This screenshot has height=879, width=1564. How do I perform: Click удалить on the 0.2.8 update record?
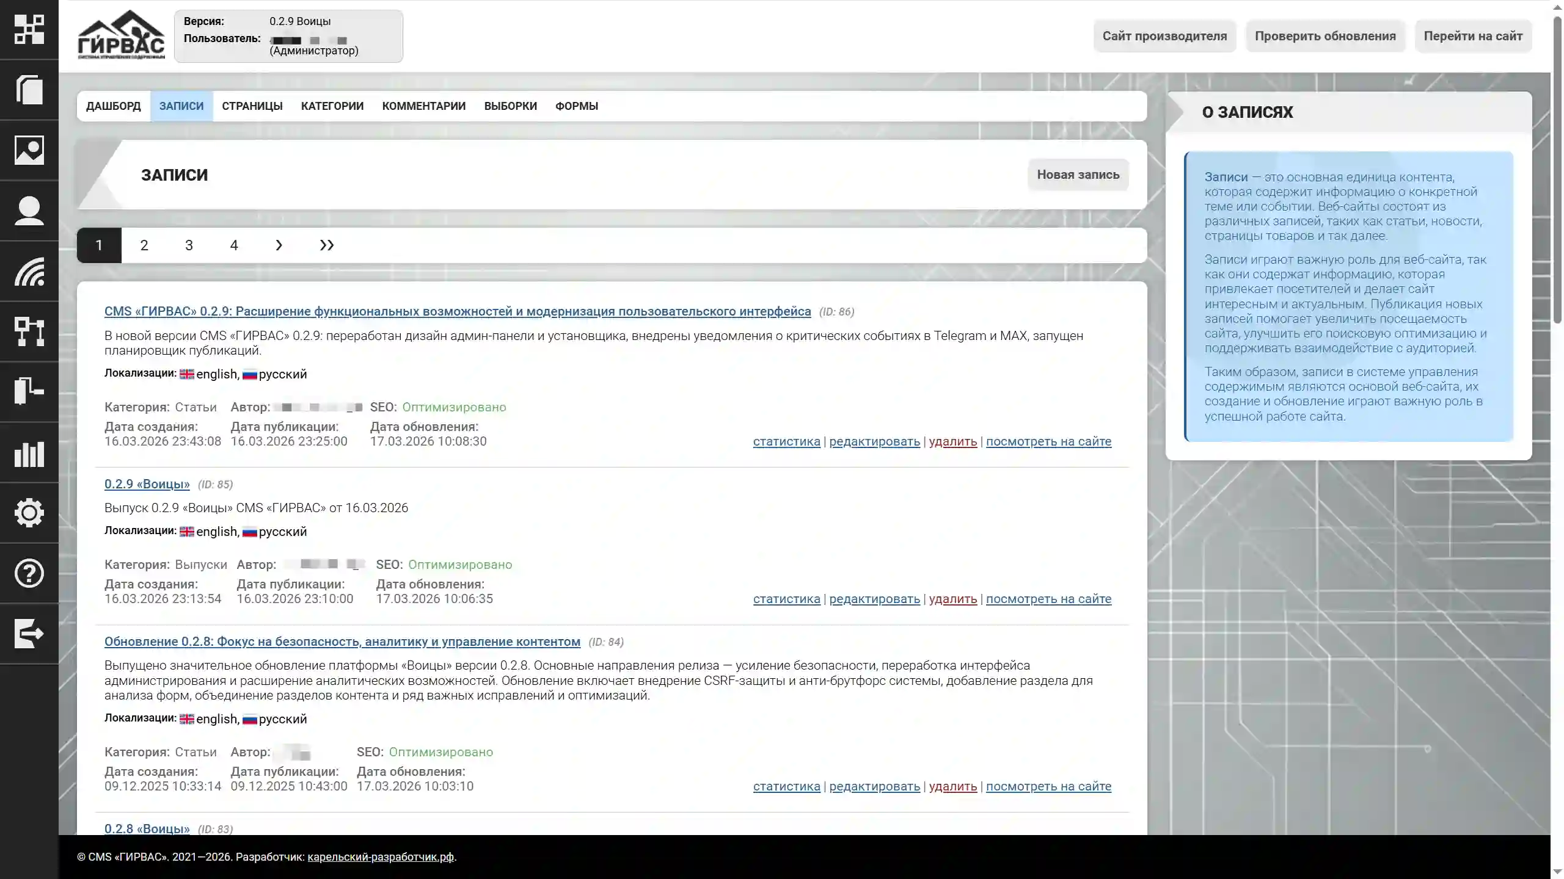pos(952,787)
